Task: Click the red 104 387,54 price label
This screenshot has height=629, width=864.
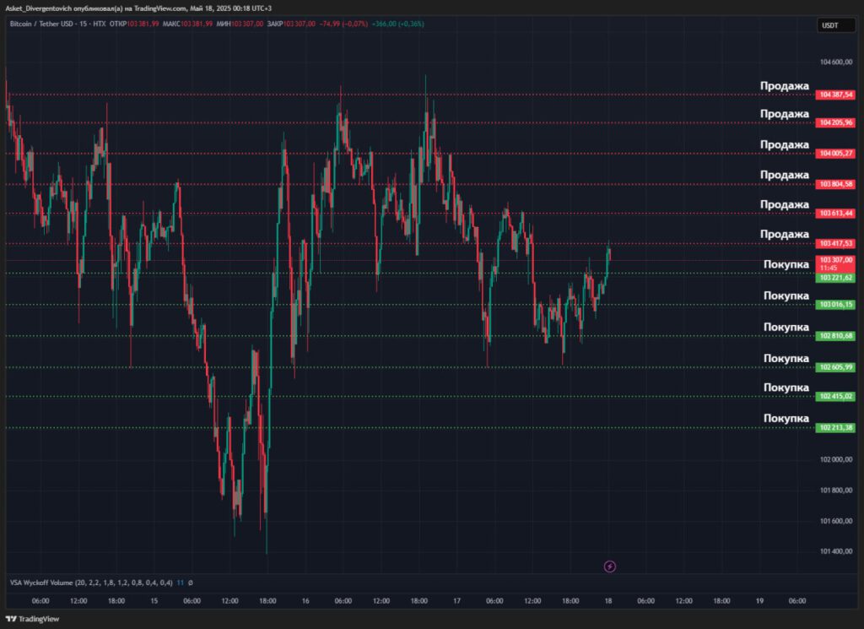Action: click(x=835, y=95)
